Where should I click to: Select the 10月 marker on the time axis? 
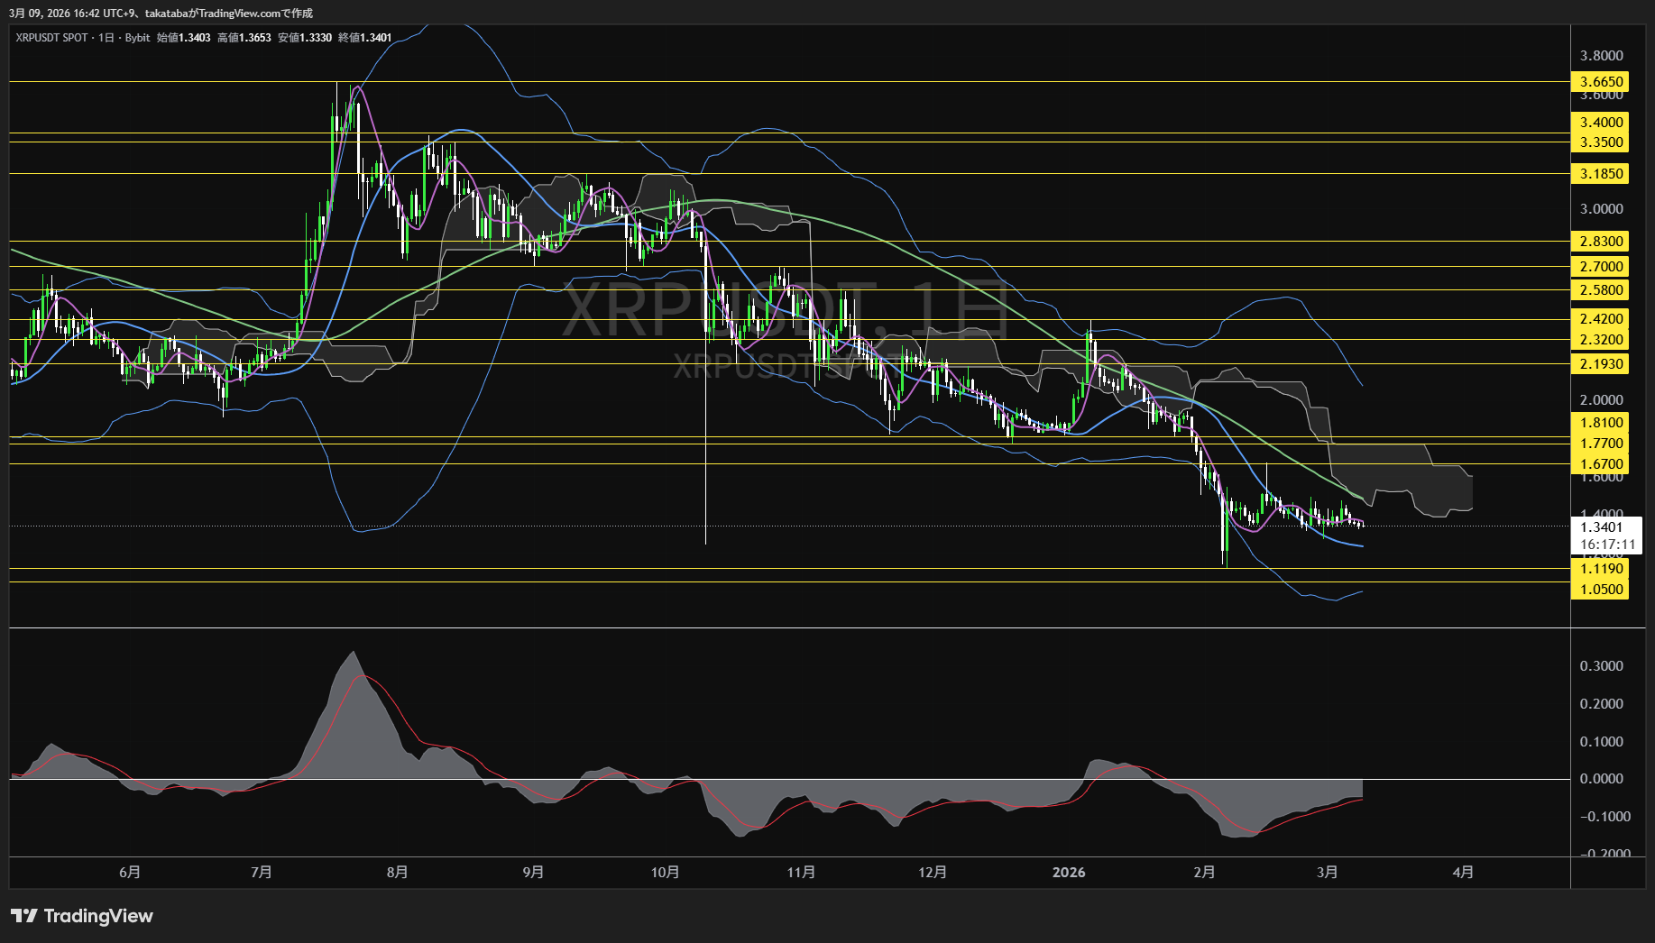pos(665,873)
